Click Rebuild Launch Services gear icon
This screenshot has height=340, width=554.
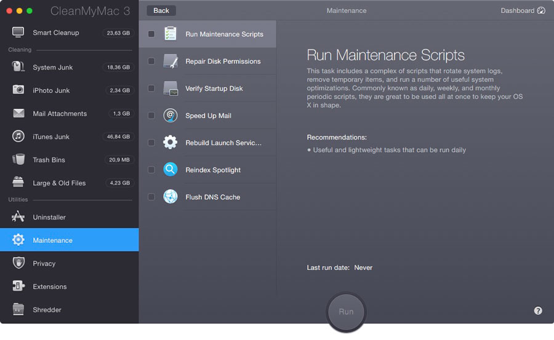click(x=171, y=142)
